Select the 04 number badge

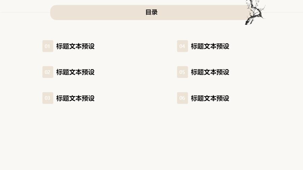click(x=182, y=46)
